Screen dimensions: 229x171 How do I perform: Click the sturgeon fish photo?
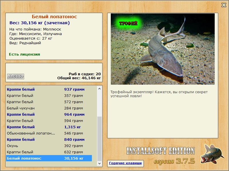[163, 49]
